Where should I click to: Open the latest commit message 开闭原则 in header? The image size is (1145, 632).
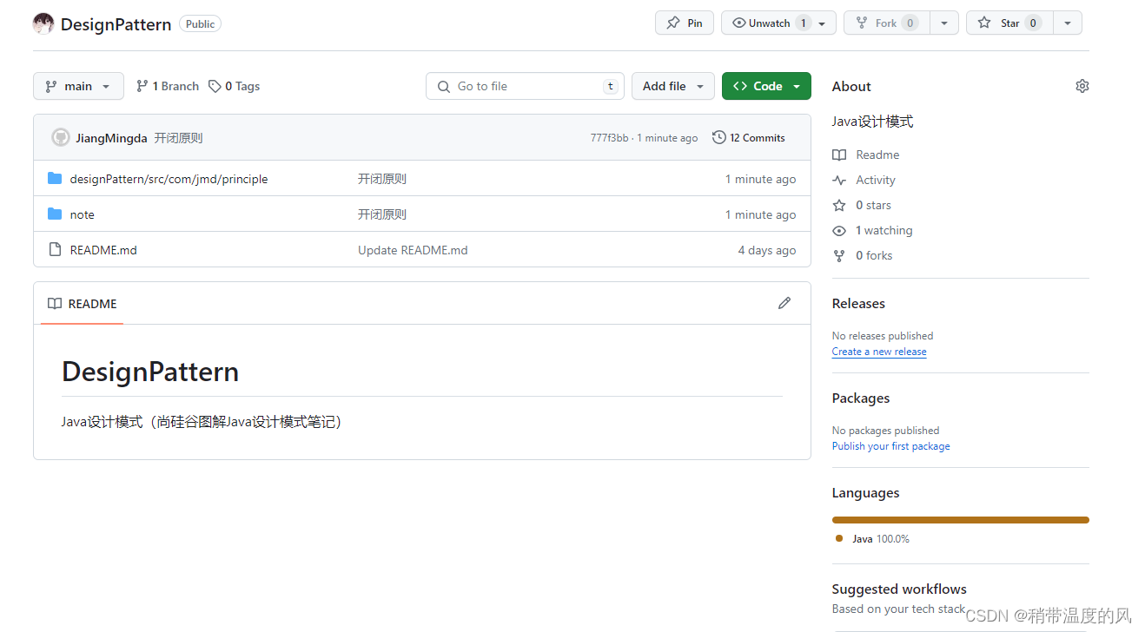[x=178, y=138]
